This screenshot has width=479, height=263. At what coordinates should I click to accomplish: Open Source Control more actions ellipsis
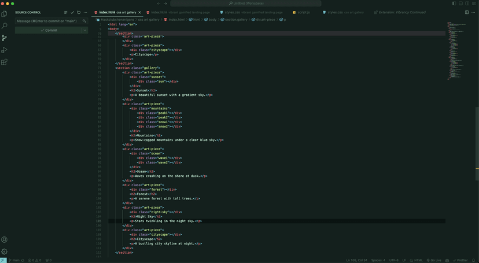(x=86, y=12)
